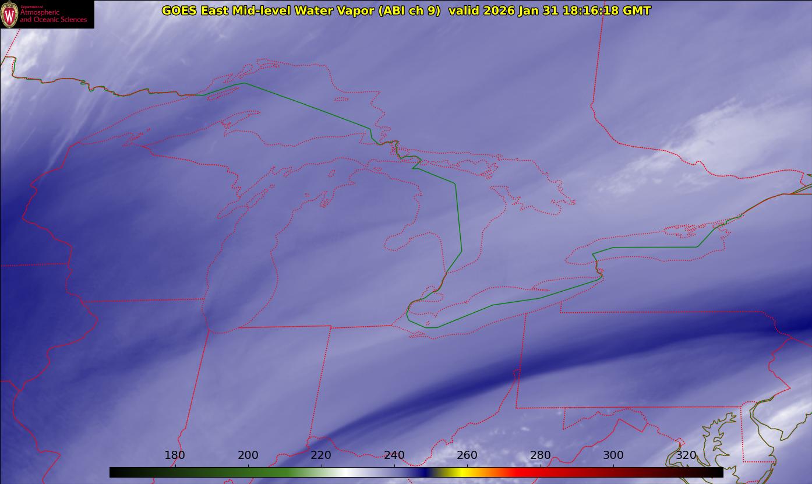Click the 200 colorbar tick label

click(248, 455)
